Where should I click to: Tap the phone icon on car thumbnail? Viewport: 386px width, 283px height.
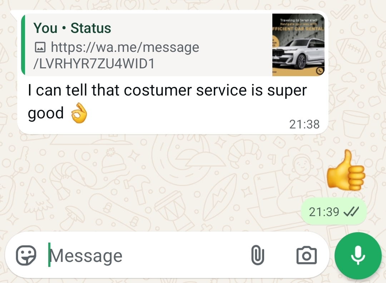320,71
